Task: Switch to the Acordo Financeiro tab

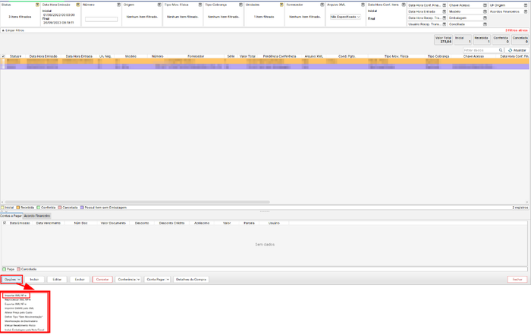Action: click(36, 216)
